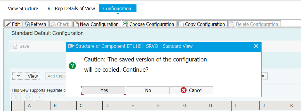
Task: Switch to the View Structure tab
Action: coord(23,9)
